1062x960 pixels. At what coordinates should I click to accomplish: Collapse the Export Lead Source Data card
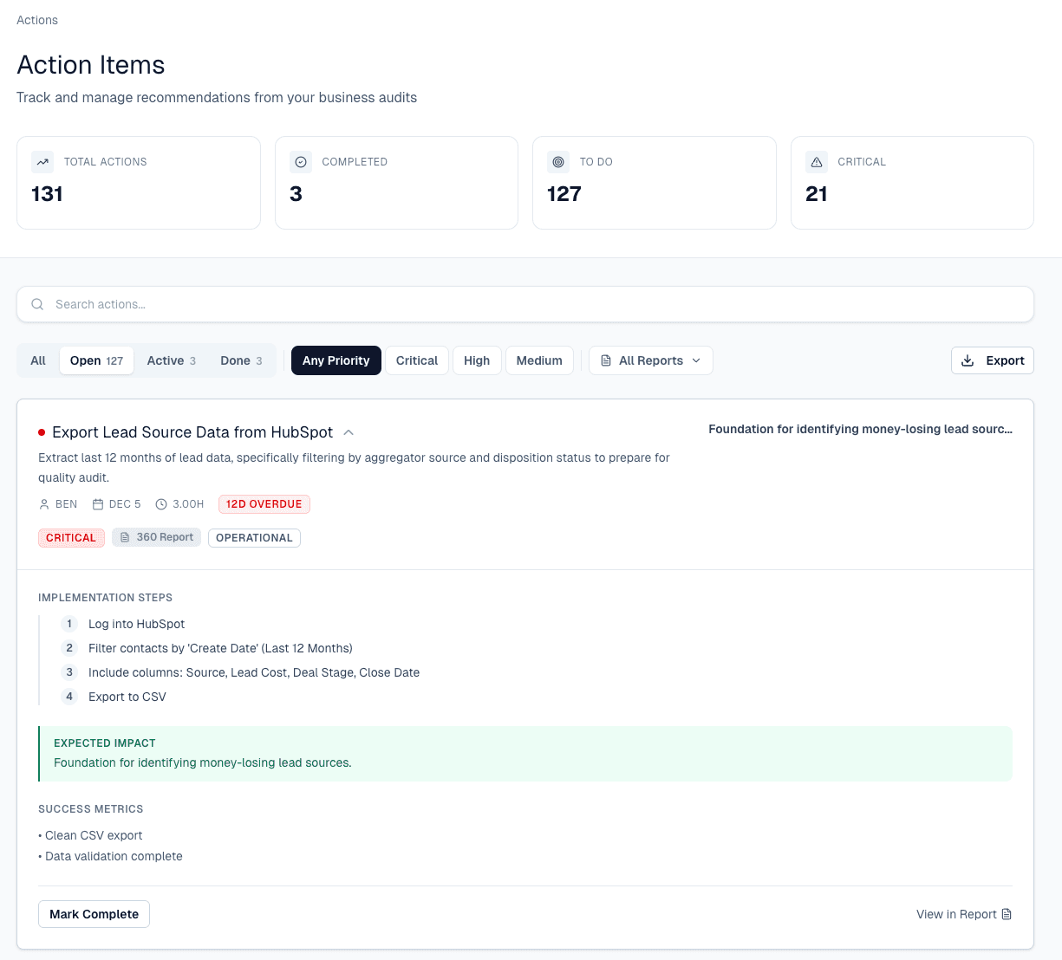(349, 431)
